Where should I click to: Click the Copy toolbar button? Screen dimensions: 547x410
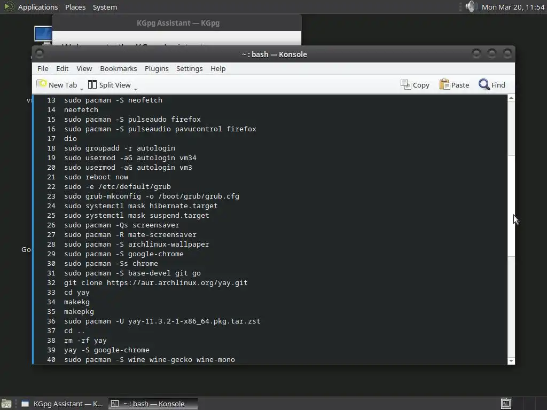pyautogui.click(x=415, y=85)
